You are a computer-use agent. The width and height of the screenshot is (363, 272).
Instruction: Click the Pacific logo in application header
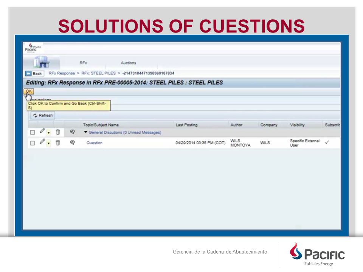pyautogui.click(x=33, y=48)
